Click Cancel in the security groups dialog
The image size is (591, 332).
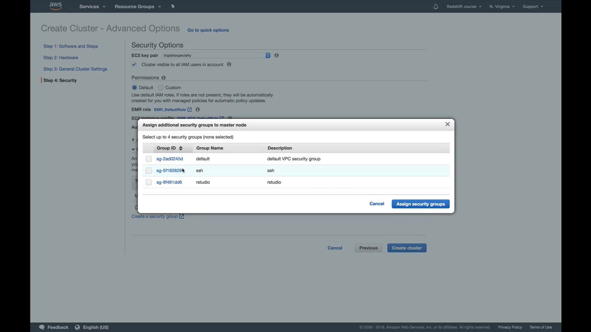coord(376,204)
